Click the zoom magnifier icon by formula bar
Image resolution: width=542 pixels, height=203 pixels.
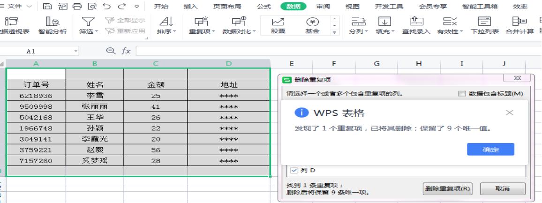click(x=111, y=51)
